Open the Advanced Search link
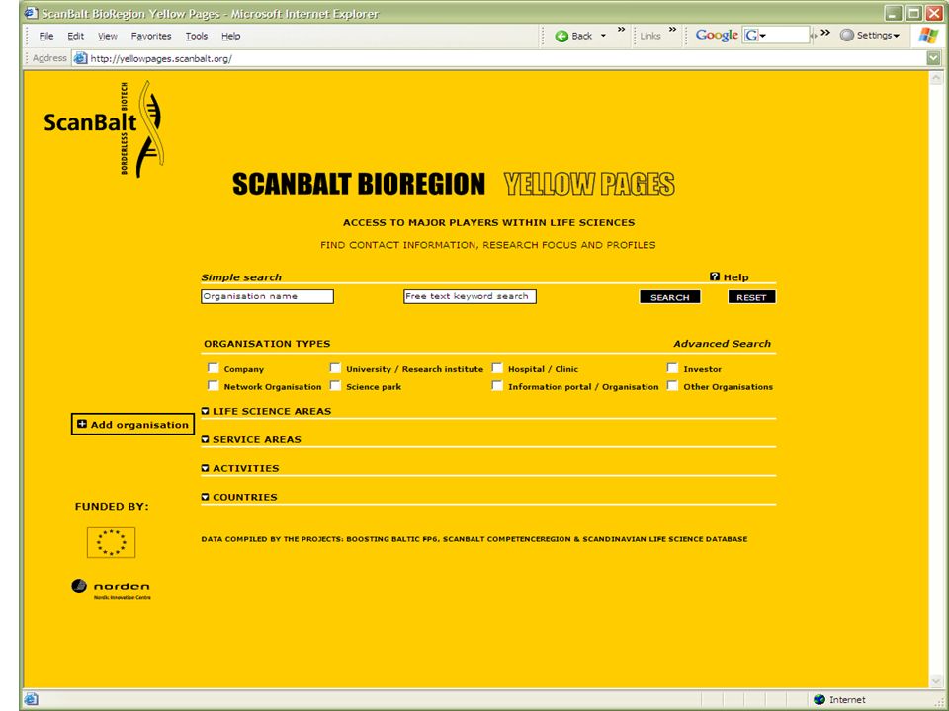Viewport: 949px width, 711px height. point(722,344)
